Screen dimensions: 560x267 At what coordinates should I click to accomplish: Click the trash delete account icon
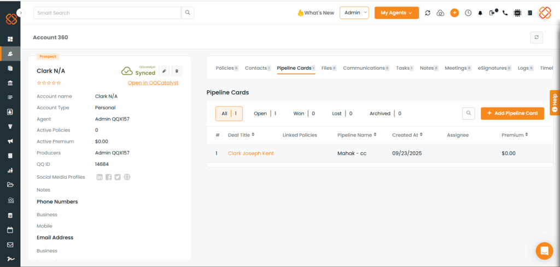[177, 71]
